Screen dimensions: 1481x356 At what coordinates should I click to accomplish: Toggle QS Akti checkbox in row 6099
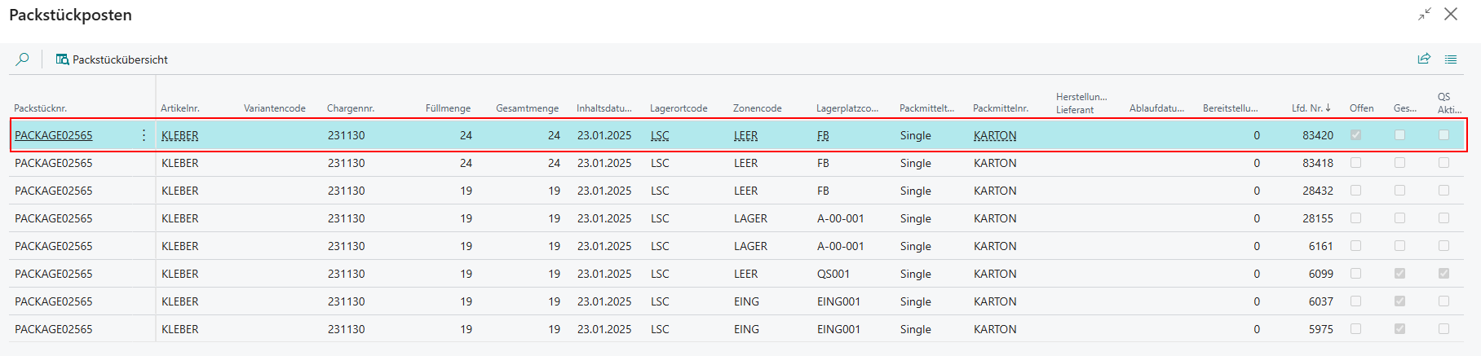[1443, 274]
